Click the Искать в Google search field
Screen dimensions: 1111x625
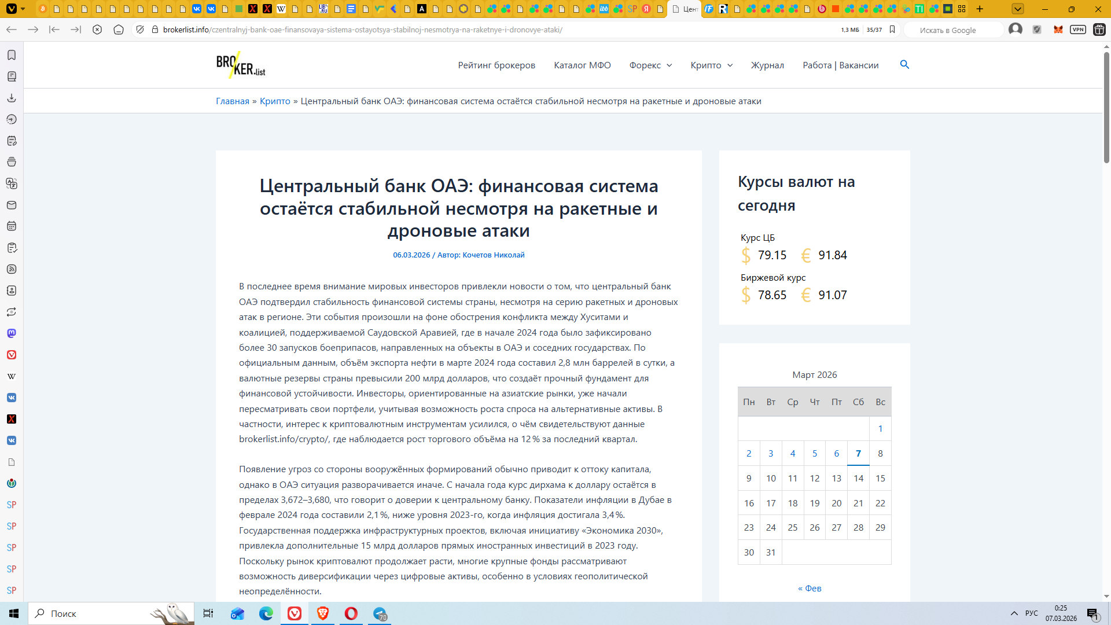point(955,30)
